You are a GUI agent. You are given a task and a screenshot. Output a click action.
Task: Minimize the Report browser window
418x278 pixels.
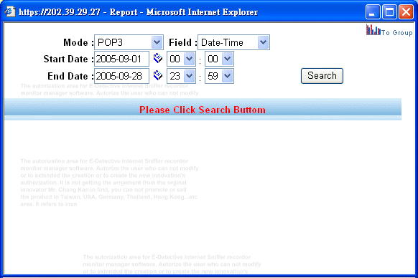[373, 12]
